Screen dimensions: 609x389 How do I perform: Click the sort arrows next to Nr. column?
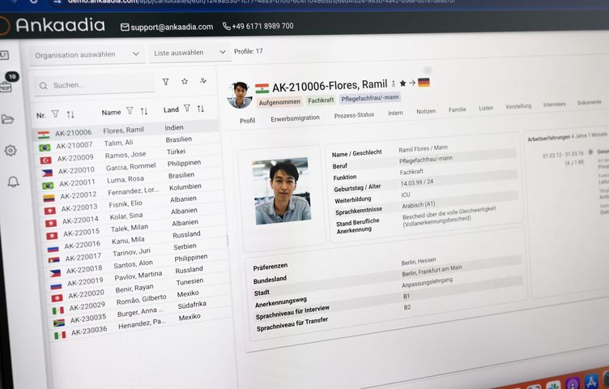tap(70, 114)
